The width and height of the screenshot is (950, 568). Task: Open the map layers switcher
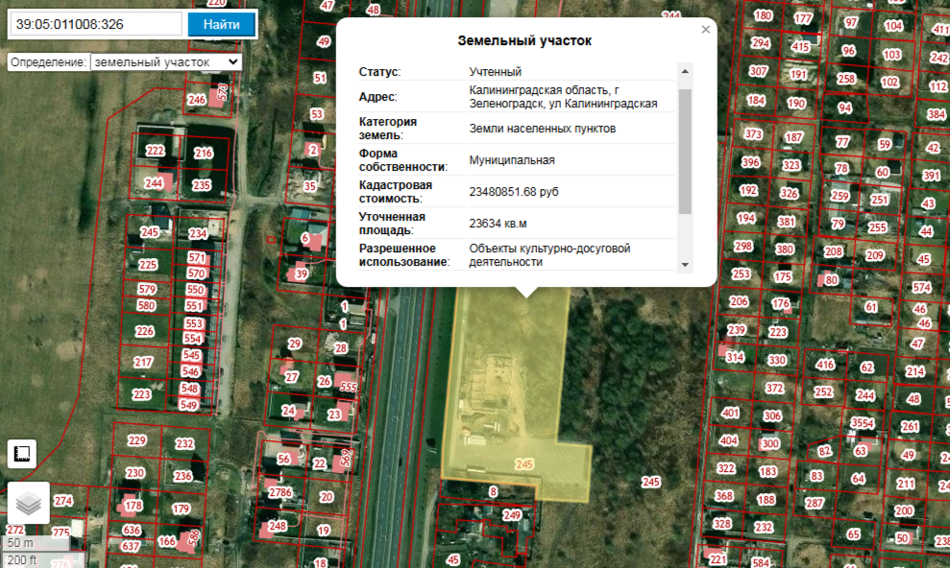click(x=29, y=503)
